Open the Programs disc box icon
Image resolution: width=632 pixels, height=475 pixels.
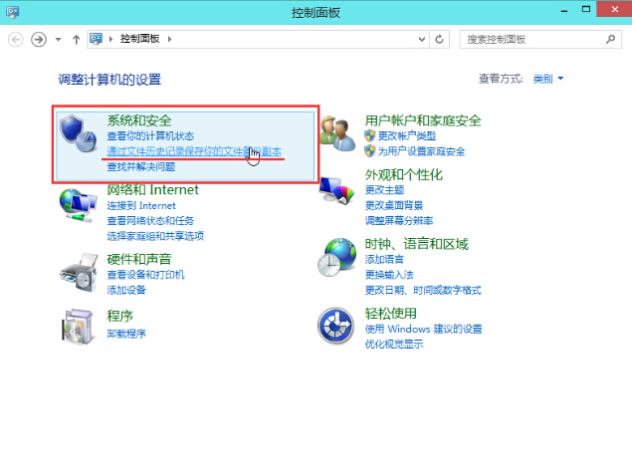79,326
